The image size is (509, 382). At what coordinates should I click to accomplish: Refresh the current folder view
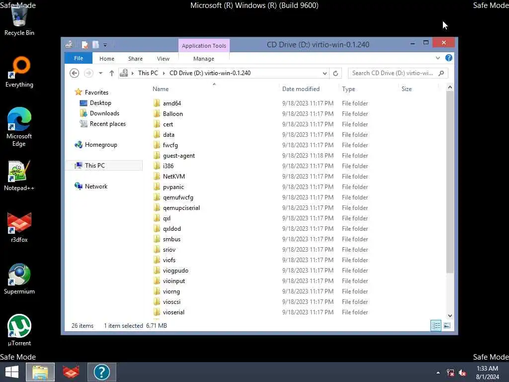point(336,73)
